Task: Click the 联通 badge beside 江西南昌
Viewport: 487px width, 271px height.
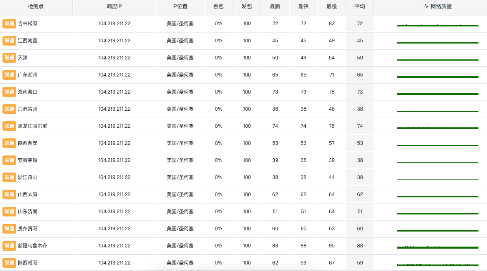Action: point(9,41)
